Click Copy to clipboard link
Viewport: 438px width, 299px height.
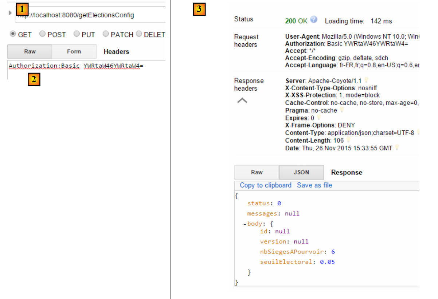[x=265, y=185]
